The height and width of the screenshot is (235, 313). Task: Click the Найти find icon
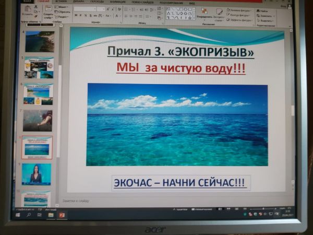coord(264,10)
